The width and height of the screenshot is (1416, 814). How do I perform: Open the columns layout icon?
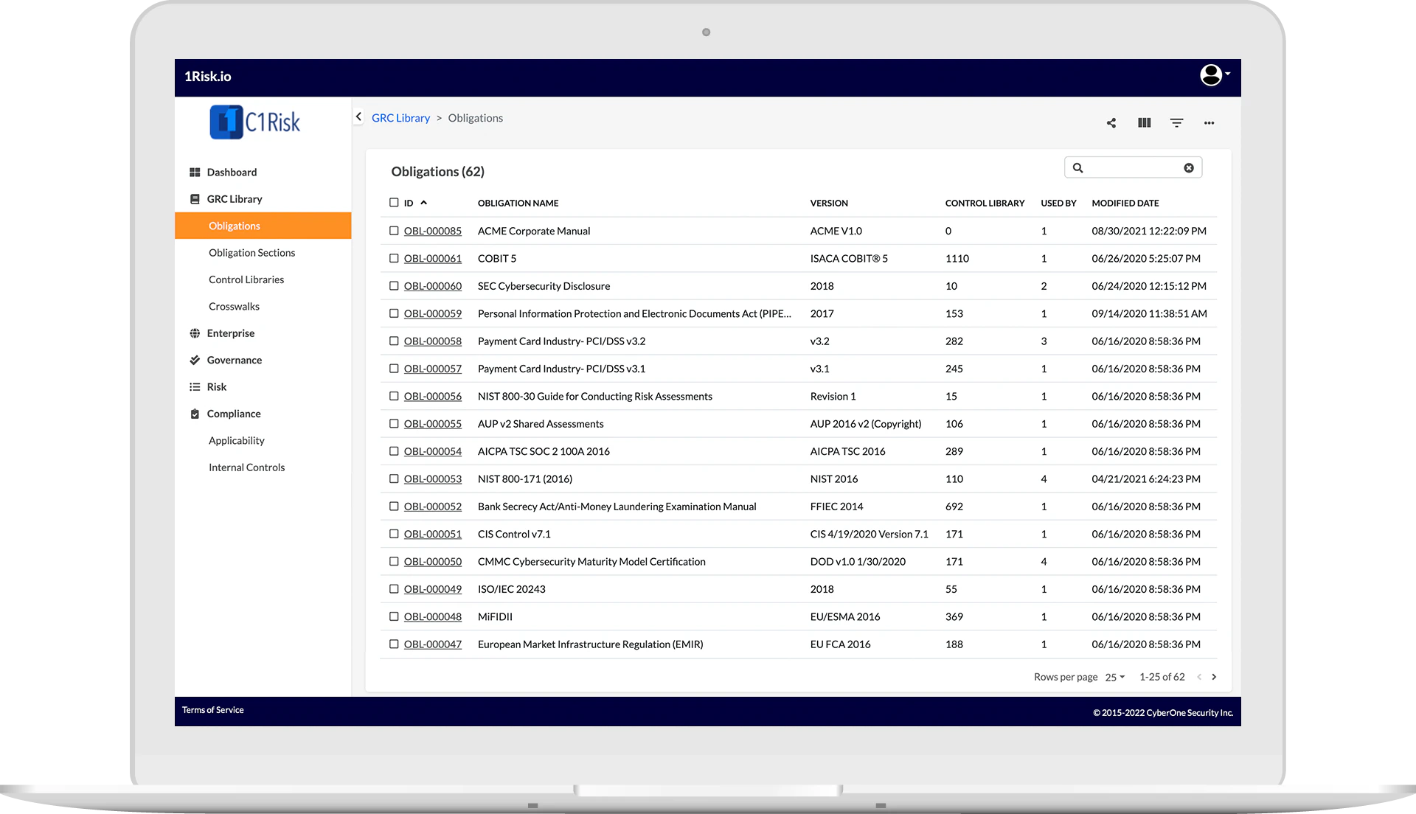click(x=1144, y=123)
